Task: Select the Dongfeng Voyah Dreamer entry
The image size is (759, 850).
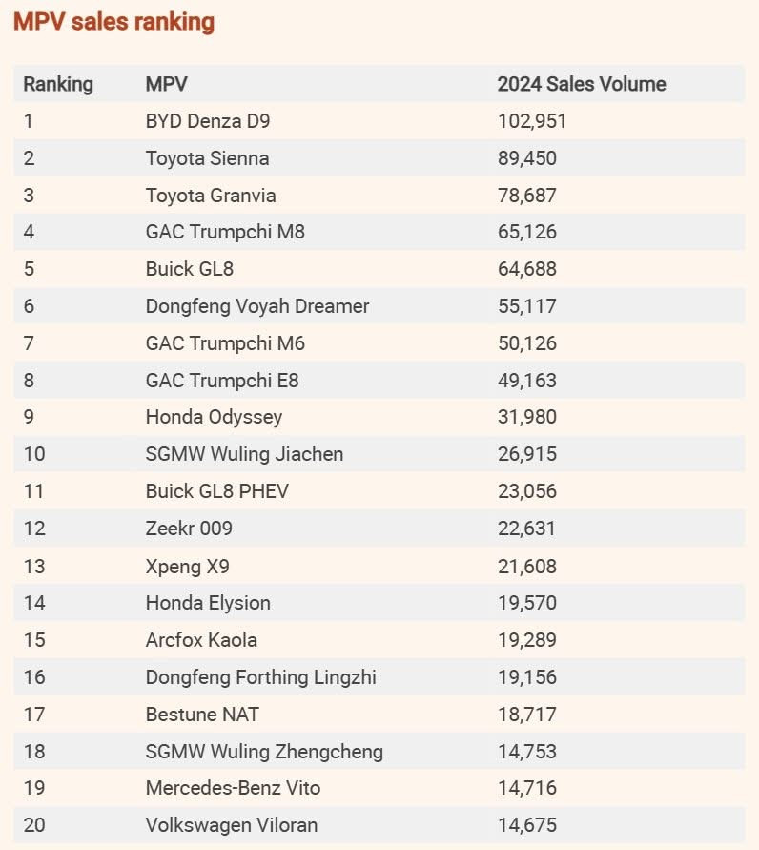Action: coord(257,306)
